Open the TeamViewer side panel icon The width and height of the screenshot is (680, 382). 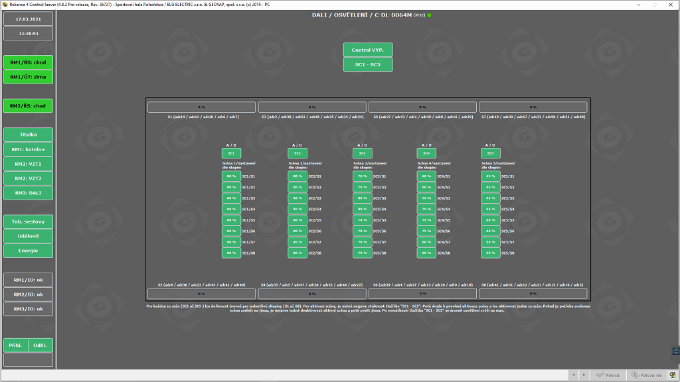[x=675, y=350]
